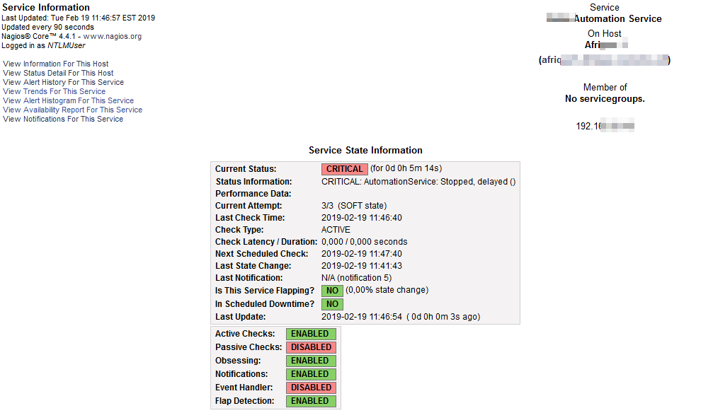View Alert History For This Service

tap(63, 82)
